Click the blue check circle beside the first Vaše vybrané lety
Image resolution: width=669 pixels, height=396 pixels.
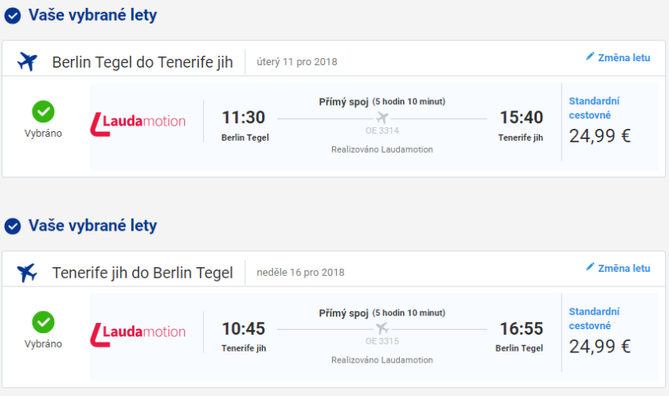[x=13, y=16]
